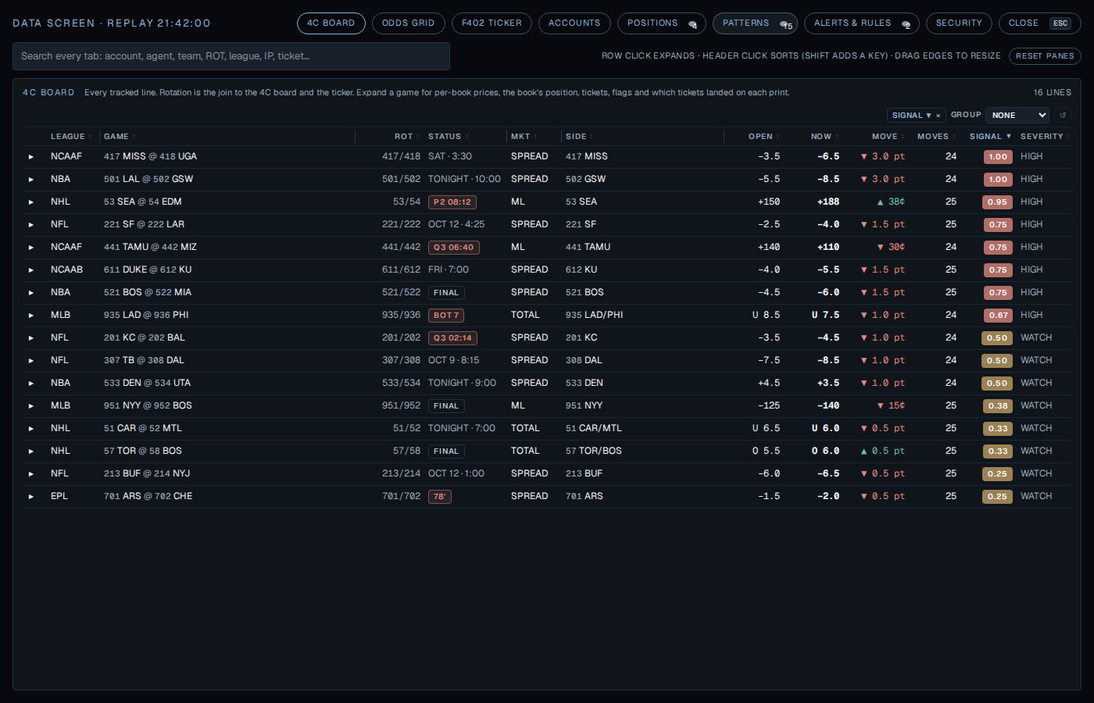Image resolution: width=1094 pixels, height=703 pixels.
Task: Expand the 221 SF @ 222 LAR row
Action: (31, 225)
